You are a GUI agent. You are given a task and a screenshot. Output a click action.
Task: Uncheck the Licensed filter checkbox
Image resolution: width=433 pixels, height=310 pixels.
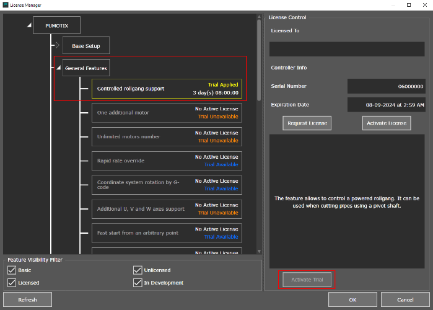(12, 283)
